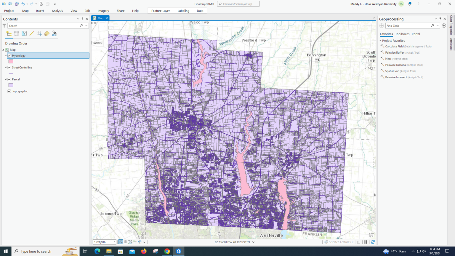455x256 pixels.
Task: Hide the Topographic basemap layer
Action: pos(9,91)
